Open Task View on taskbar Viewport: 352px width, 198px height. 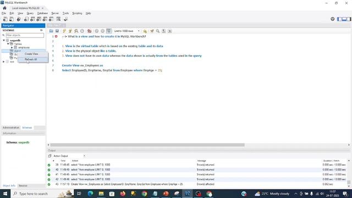pos(79,194)
